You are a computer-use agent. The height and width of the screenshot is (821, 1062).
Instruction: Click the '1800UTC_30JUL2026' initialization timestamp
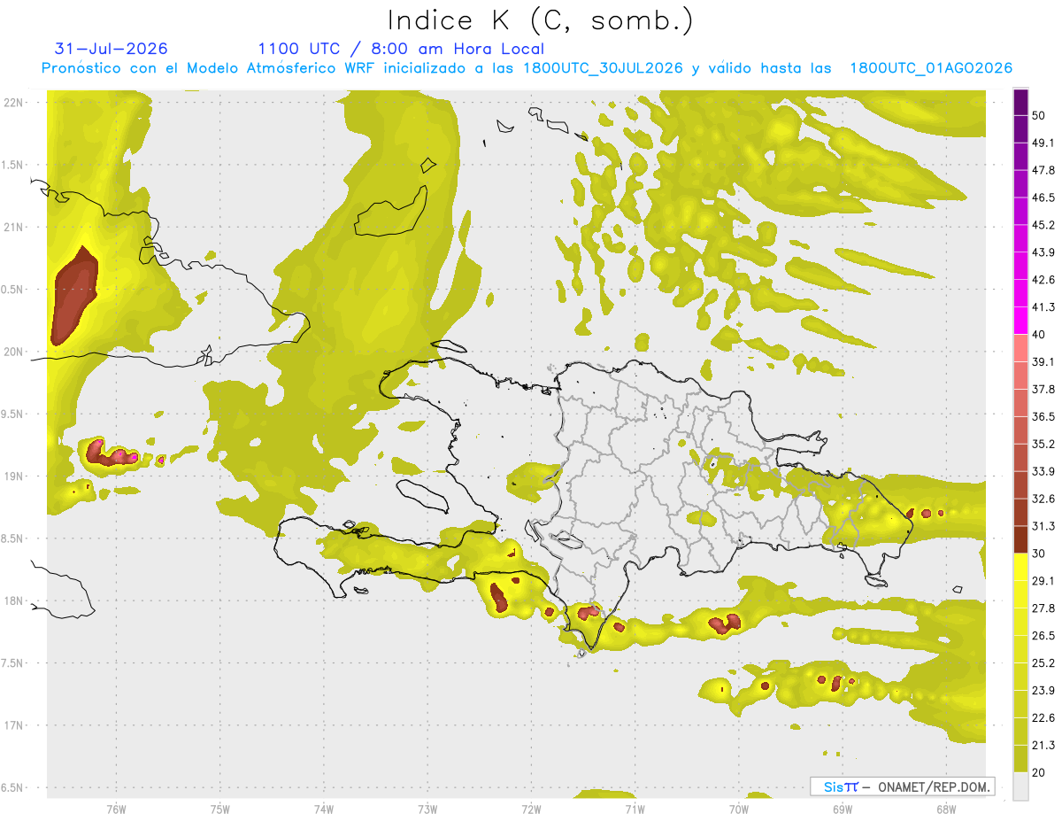tap(603, 68)
